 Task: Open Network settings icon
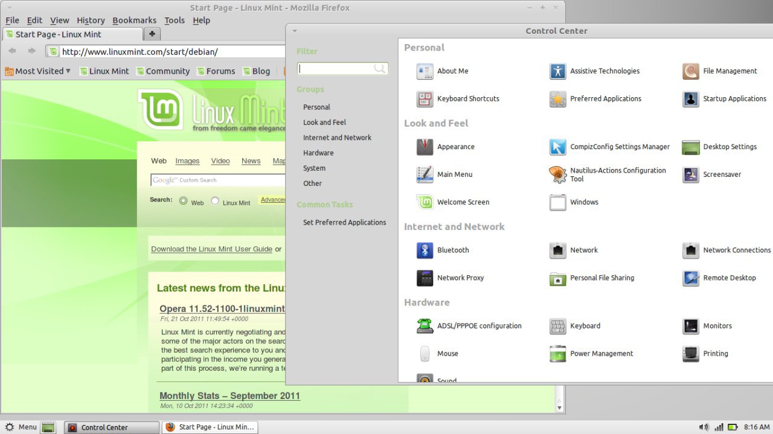point(557,250)
